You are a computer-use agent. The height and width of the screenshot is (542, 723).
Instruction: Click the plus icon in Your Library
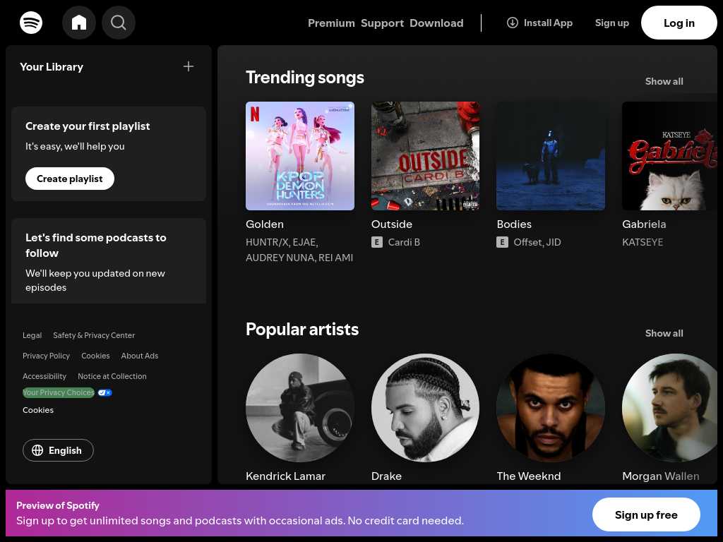pos(188,66)
